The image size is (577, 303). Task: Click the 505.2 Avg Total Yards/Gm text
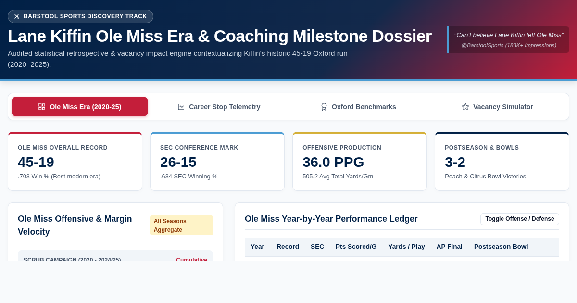tap(338, 177)
